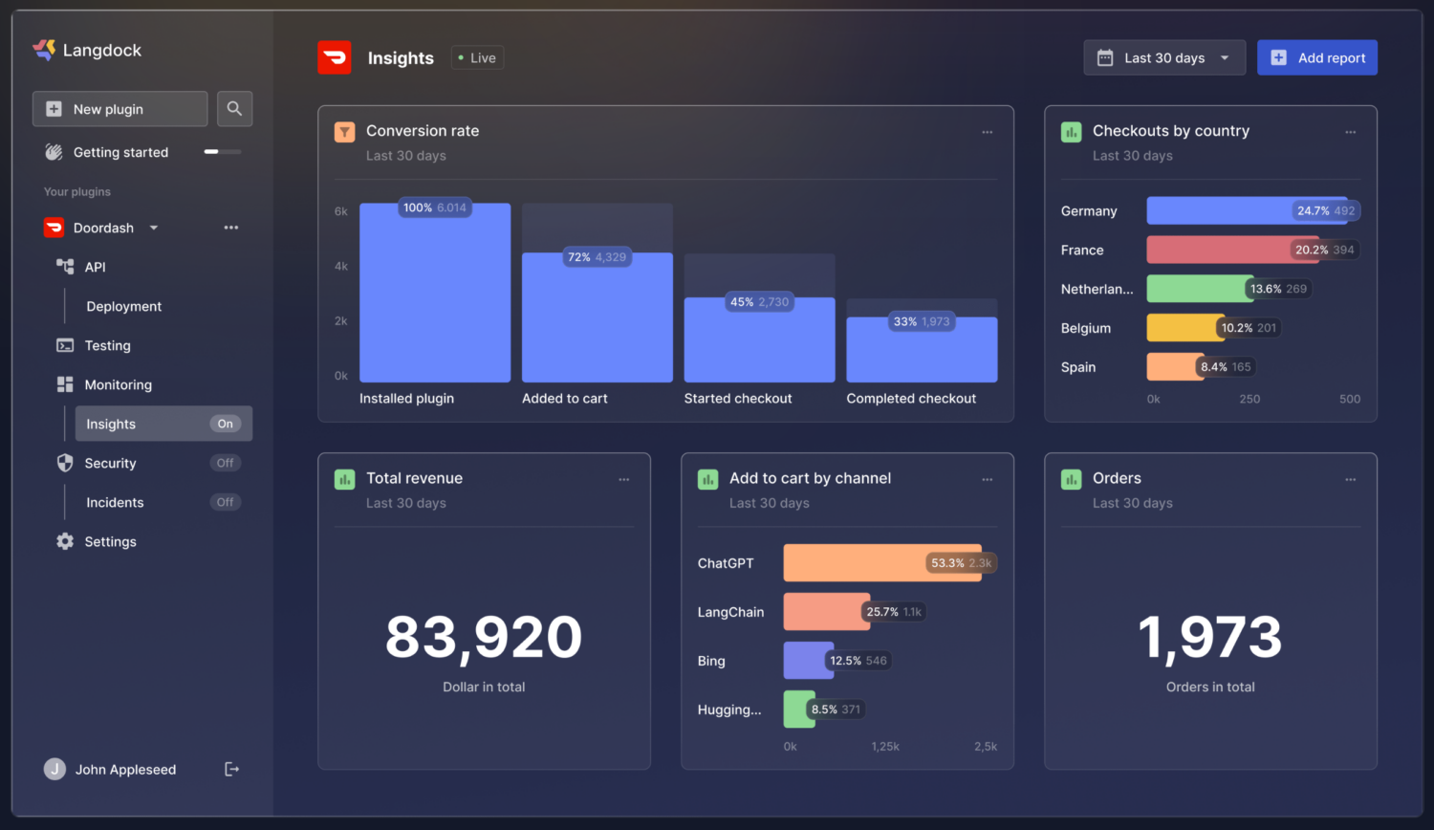Viewport: 1434px width, 830px height.
Task: Click the LangChain bar in channel chart
Action: (x=827, y=612)
